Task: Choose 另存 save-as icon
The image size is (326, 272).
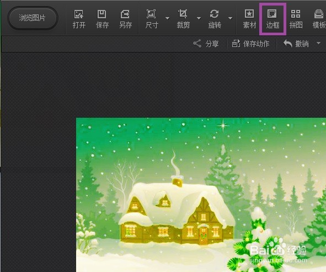Action: tap(125, 19)
